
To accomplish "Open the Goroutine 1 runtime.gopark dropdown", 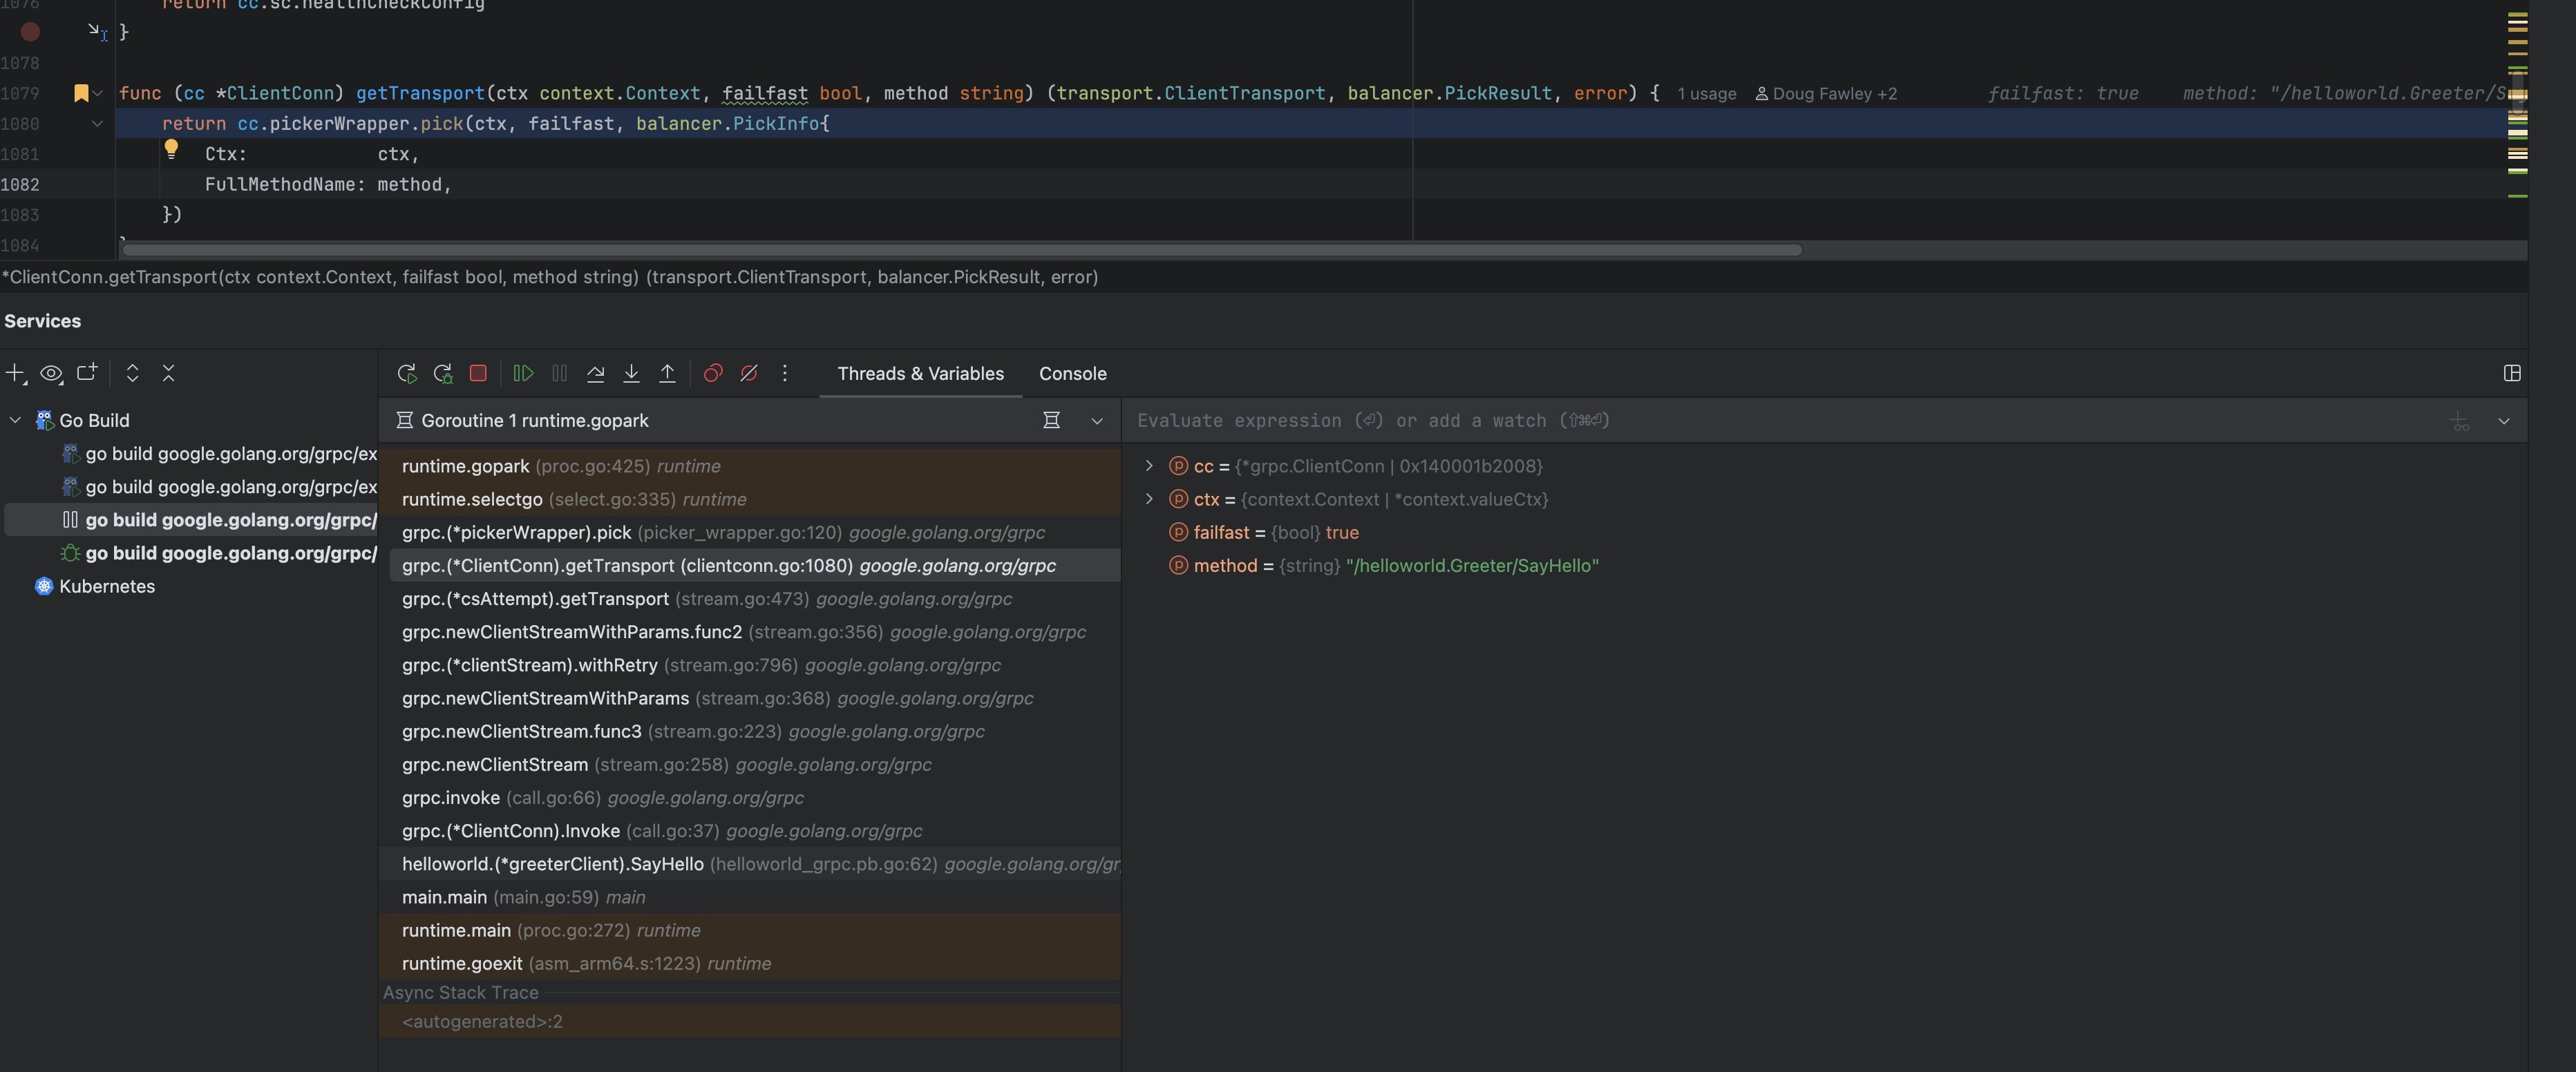I will (1096, 420).
